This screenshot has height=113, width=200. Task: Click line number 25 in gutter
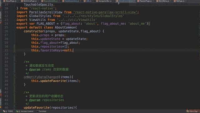pyautogui.click(x=6, y=27)
